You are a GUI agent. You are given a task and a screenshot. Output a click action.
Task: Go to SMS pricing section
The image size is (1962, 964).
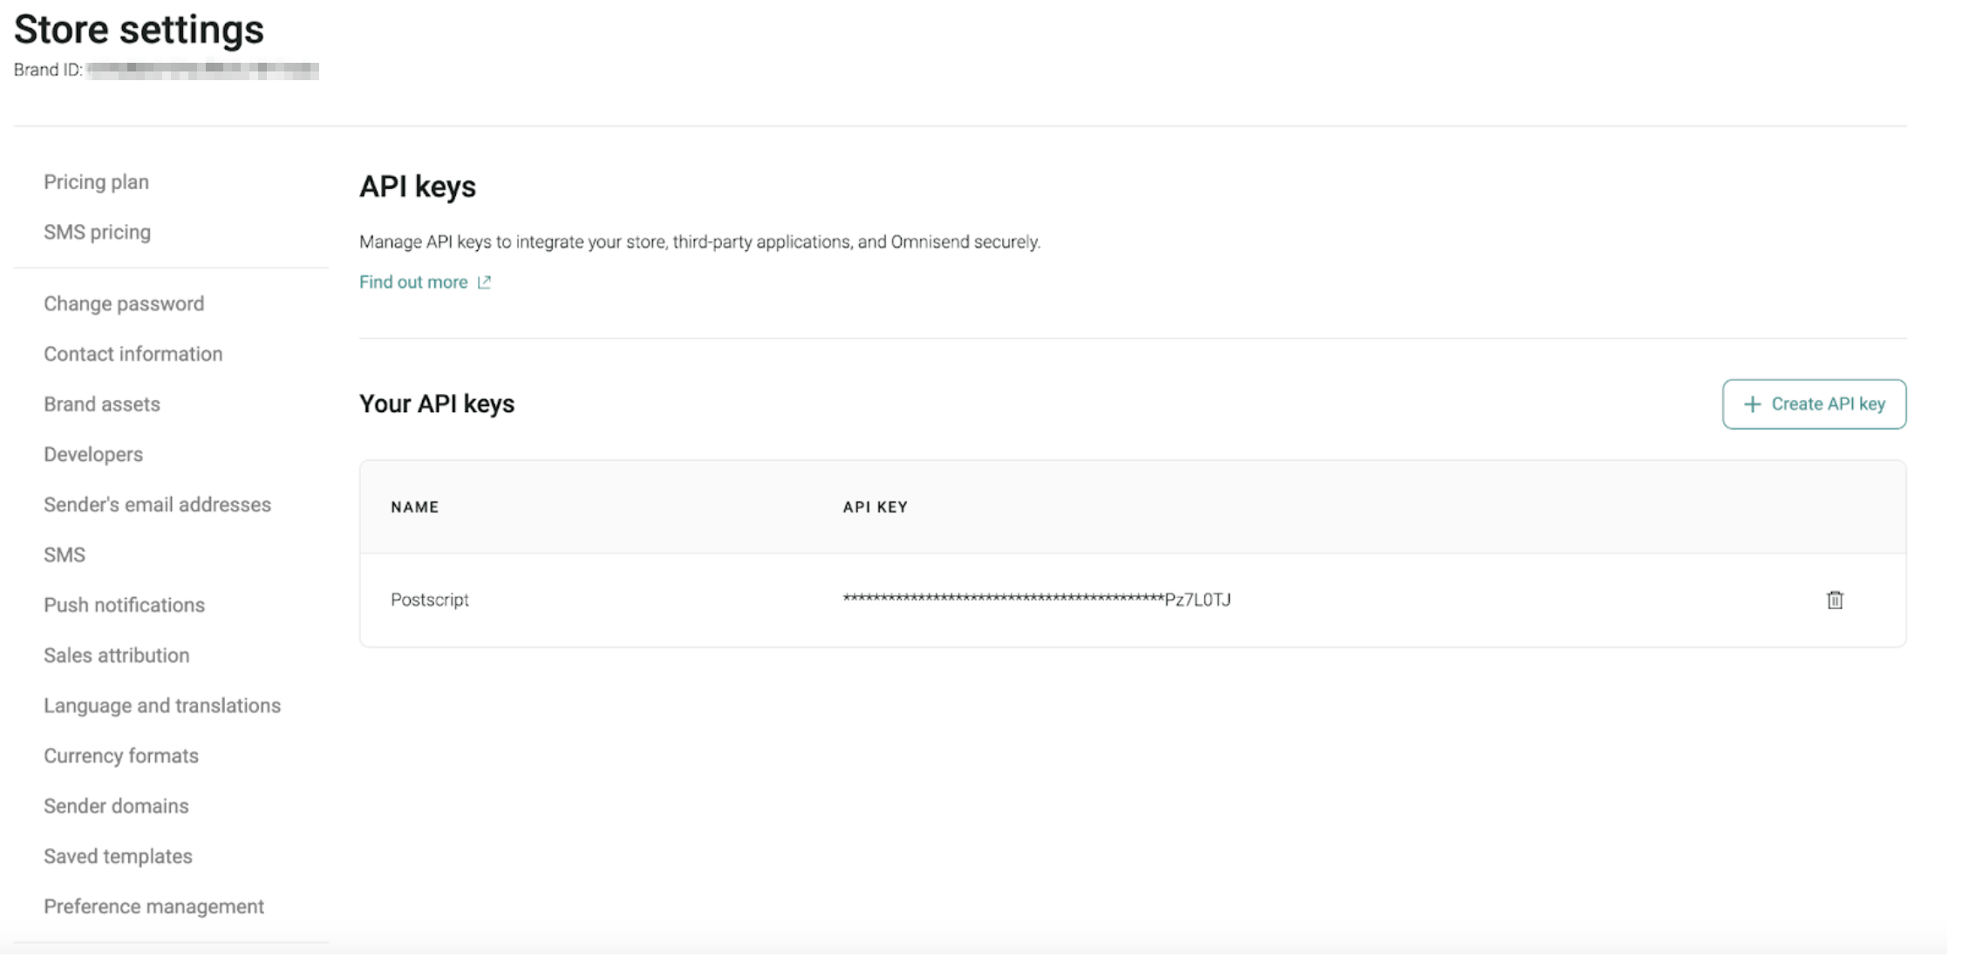tap(98, 232)
